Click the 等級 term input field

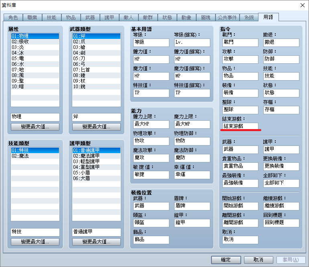click(151, 42)
